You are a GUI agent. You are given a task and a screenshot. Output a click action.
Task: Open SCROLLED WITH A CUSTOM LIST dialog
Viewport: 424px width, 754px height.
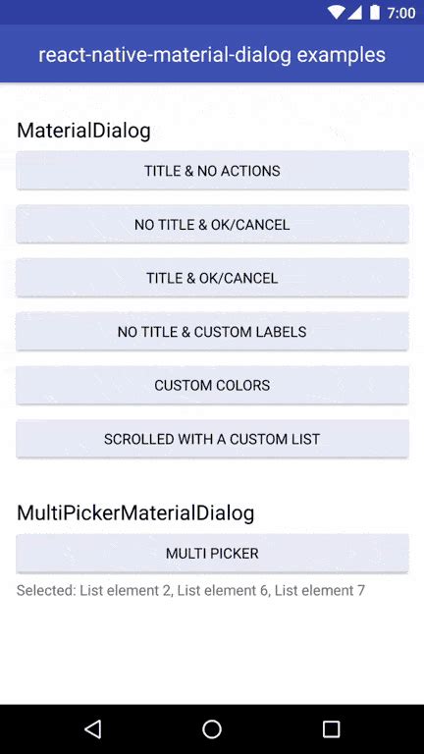point(212,439)
